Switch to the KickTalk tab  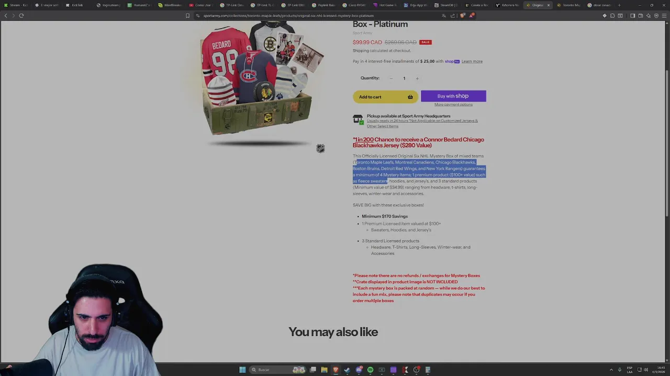pos(75,5)
